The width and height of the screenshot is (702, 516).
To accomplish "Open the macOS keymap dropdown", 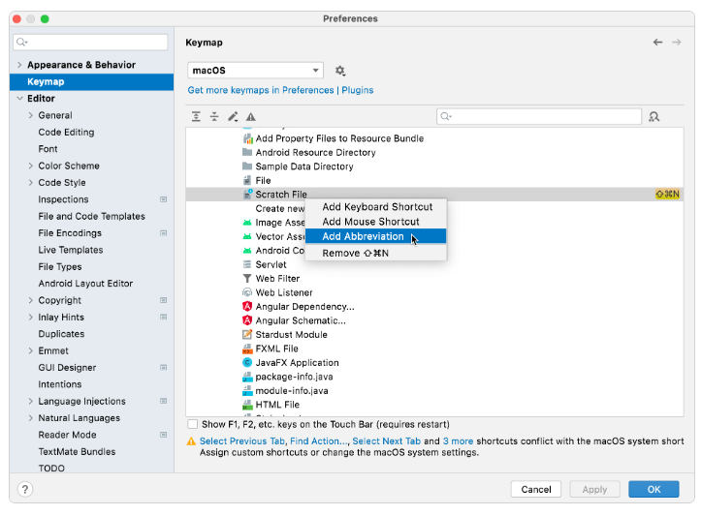I will 255,71.
